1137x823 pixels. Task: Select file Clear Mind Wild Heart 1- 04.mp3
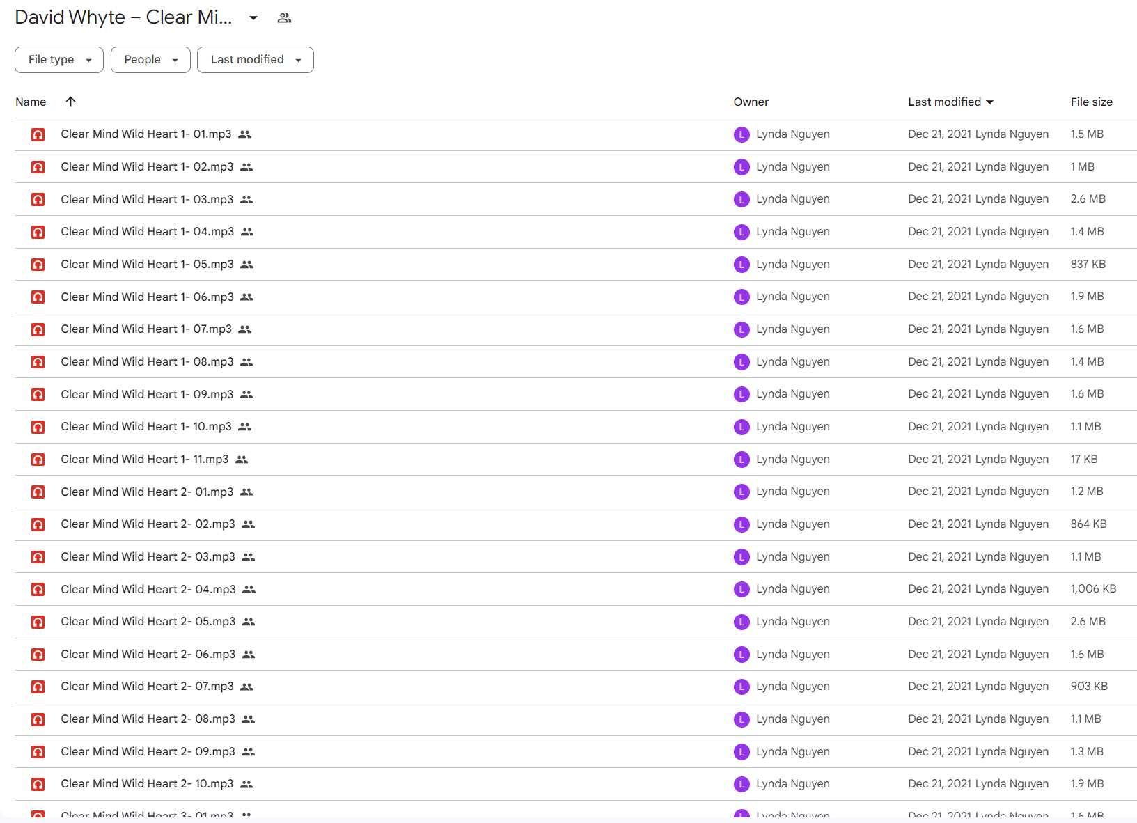click(576, 232)
